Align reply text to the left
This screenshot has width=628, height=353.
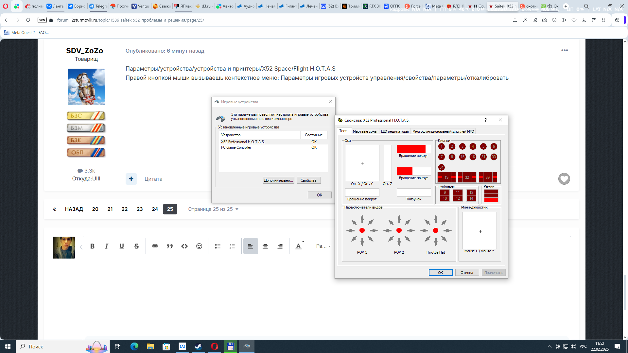251,246
